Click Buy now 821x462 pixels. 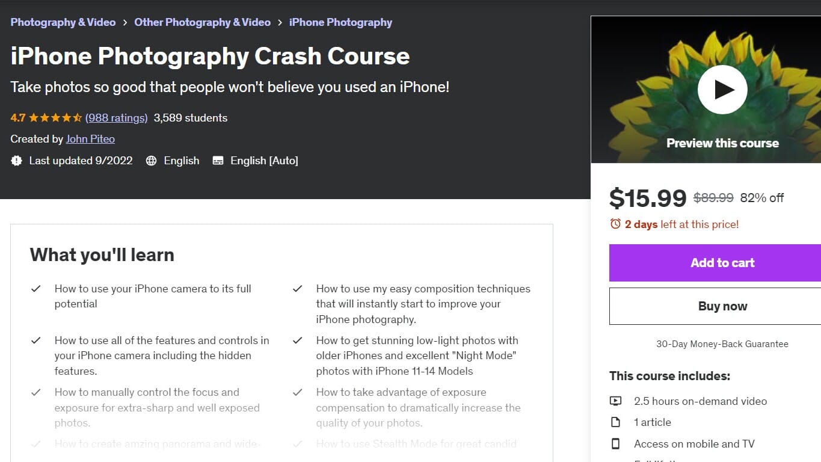click(722, 306)
